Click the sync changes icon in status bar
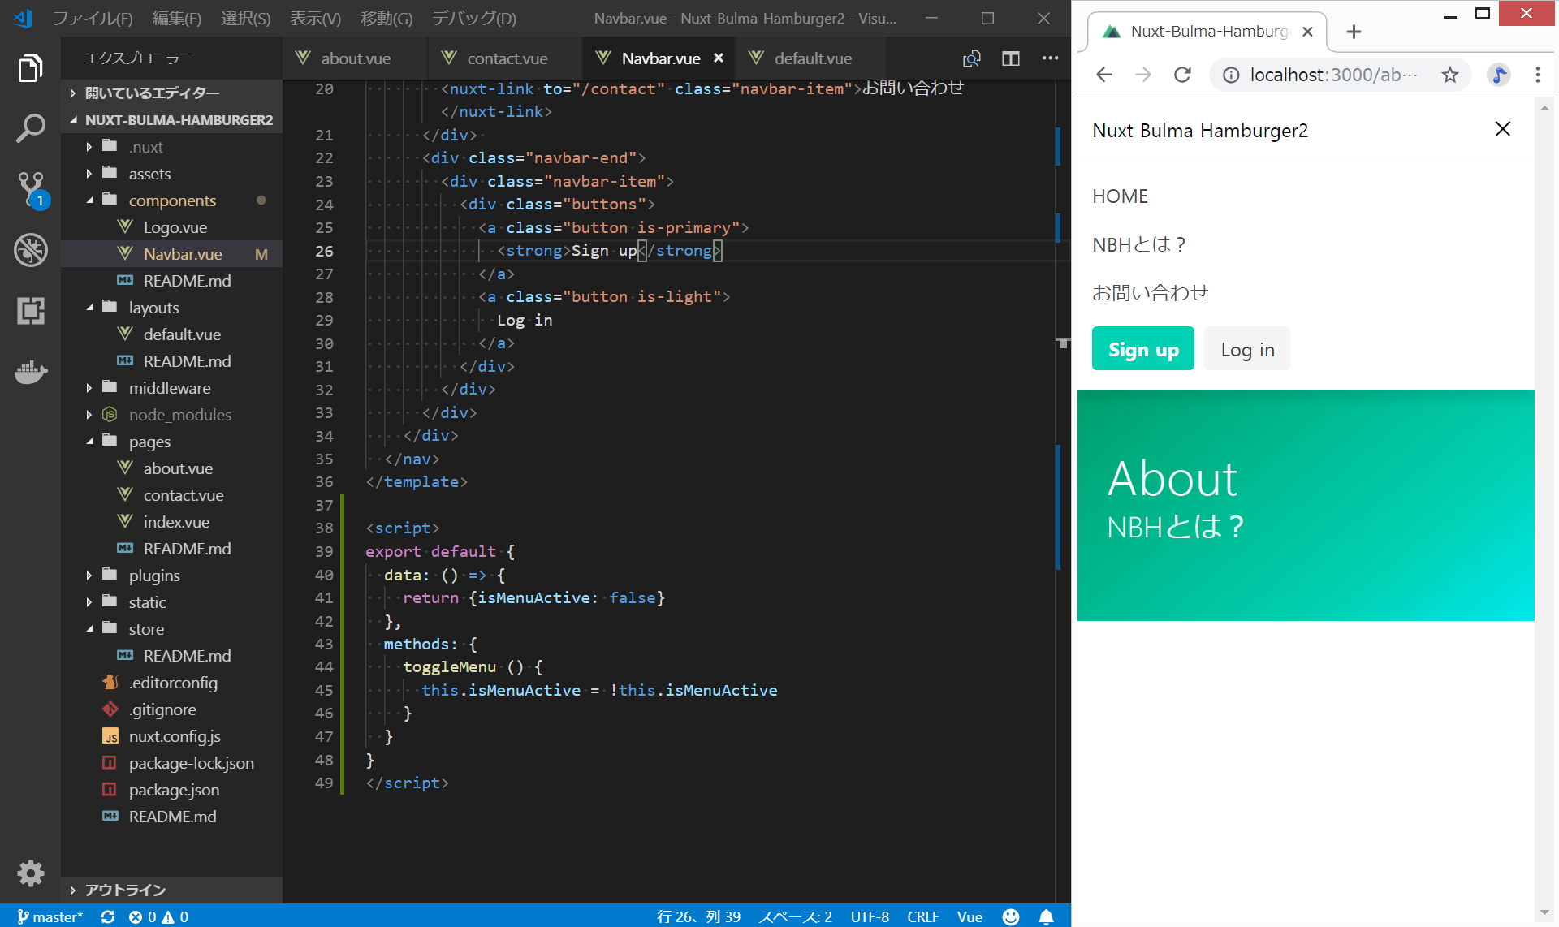 tap(107, 916)
